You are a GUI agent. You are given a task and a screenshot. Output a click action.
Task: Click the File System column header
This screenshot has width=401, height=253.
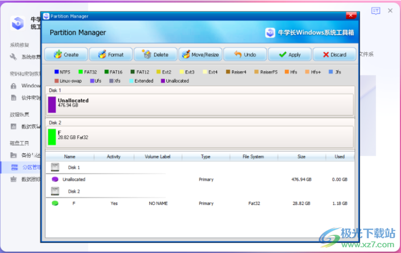253,156
